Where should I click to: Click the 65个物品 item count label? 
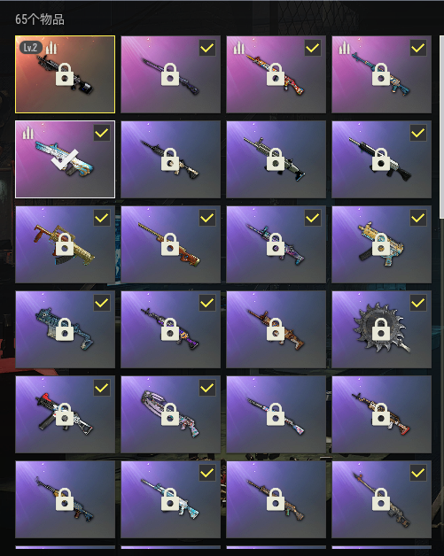pyautogui.click(x=40, y=19)
